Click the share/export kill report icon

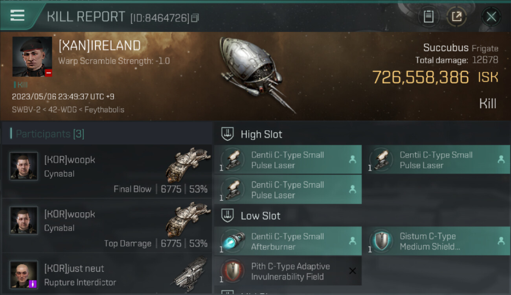point(456,17)
